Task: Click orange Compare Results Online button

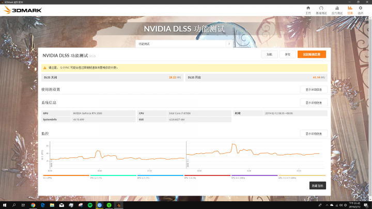Action: pos(312,54)
